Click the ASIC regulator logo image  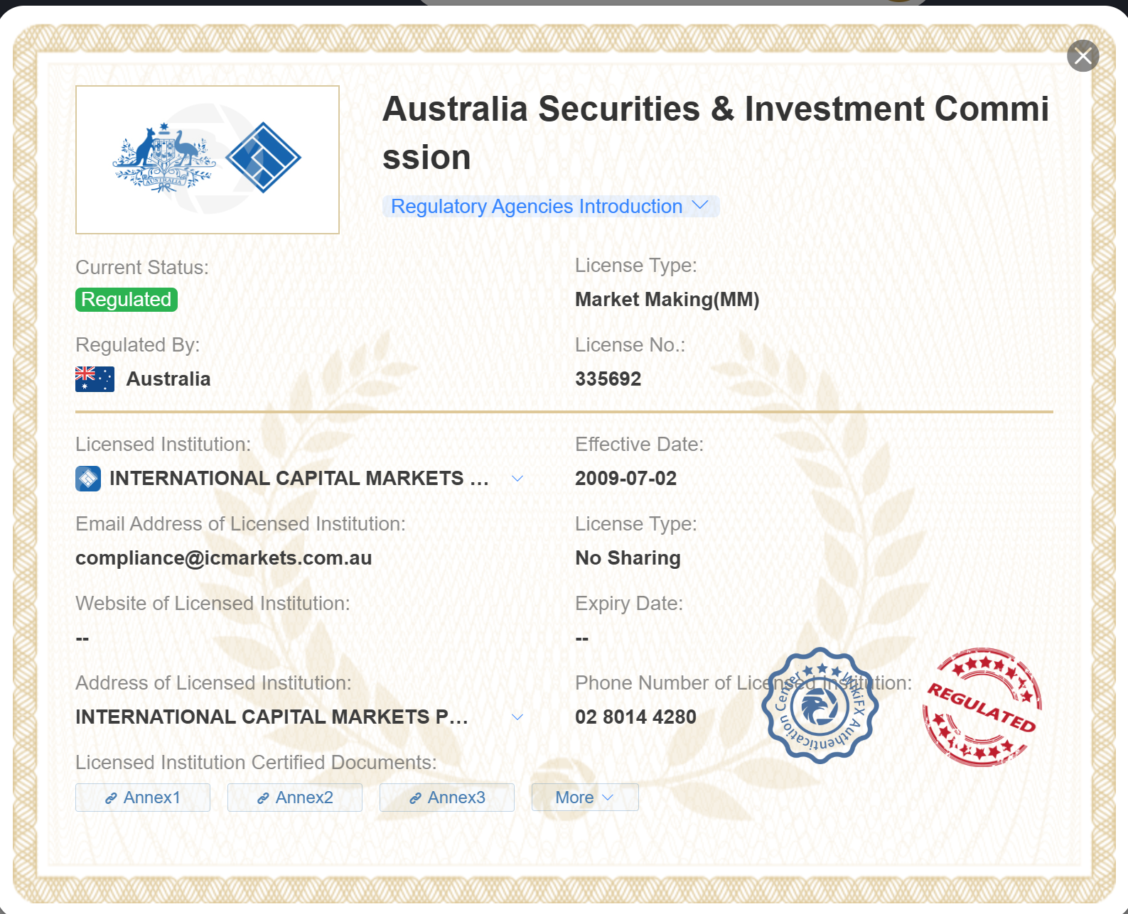pos(208,160)
